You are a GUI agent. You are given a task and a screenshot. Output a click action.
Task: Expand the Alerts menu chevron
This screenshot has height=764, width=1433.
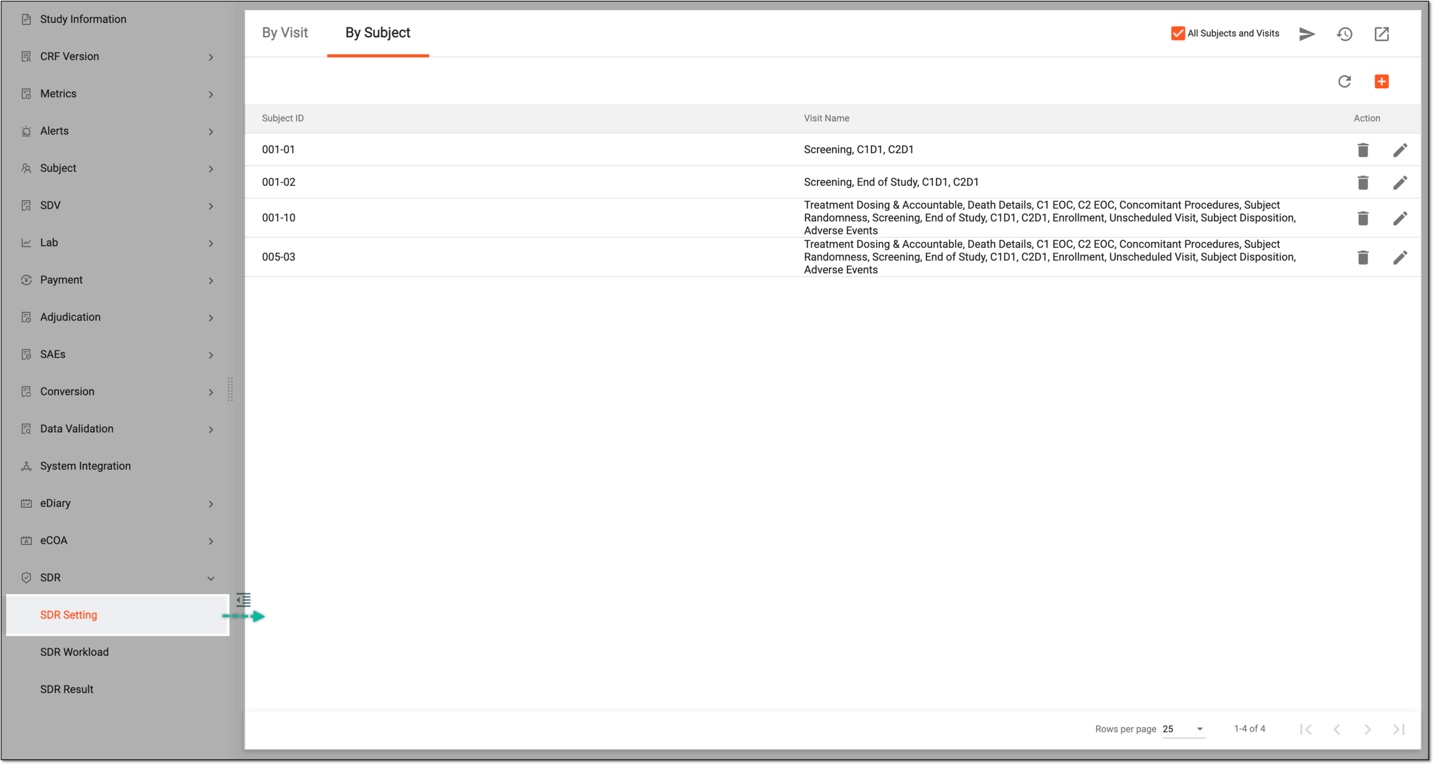[211, 131]
